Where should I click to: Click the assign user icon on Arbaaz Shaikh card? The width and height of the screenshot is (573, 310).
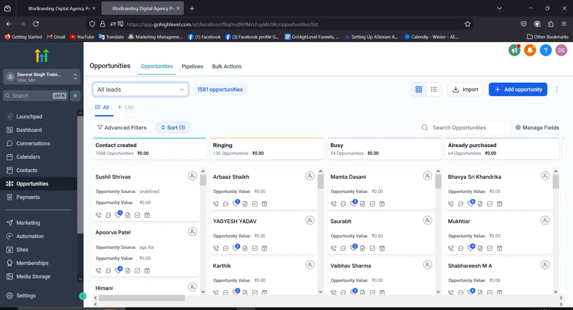click(x=310, y=176)
